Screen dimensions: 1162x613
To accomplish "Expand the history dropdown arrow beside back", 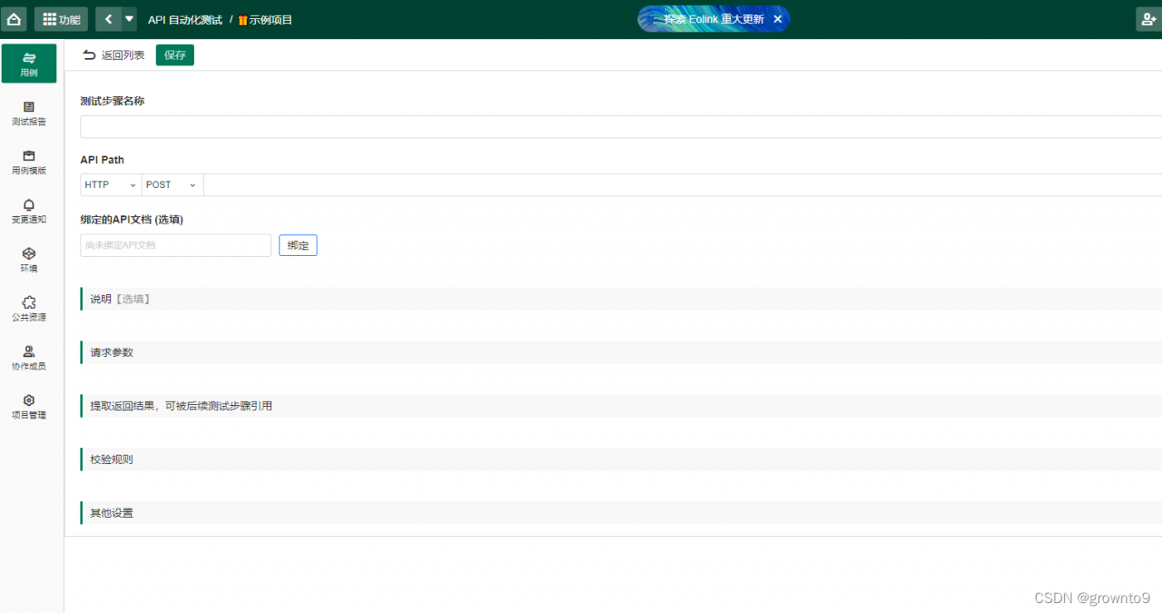I will pyautogui.click(x=129, y=19).
